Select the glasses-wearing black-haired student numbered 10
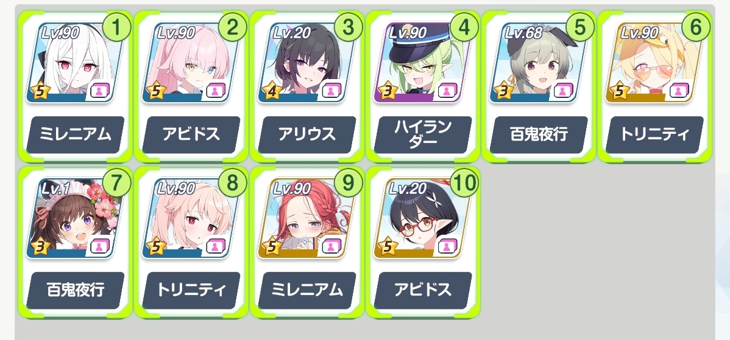Image resolution: width=730 pixels, height=340 pixels. (x=422, y=218)
